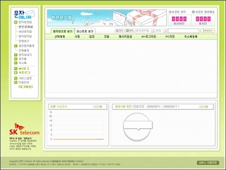Open 예약문자함 in the sidebar tree
The width and height of the screenshot is (226, 170).
click(25, 36)
